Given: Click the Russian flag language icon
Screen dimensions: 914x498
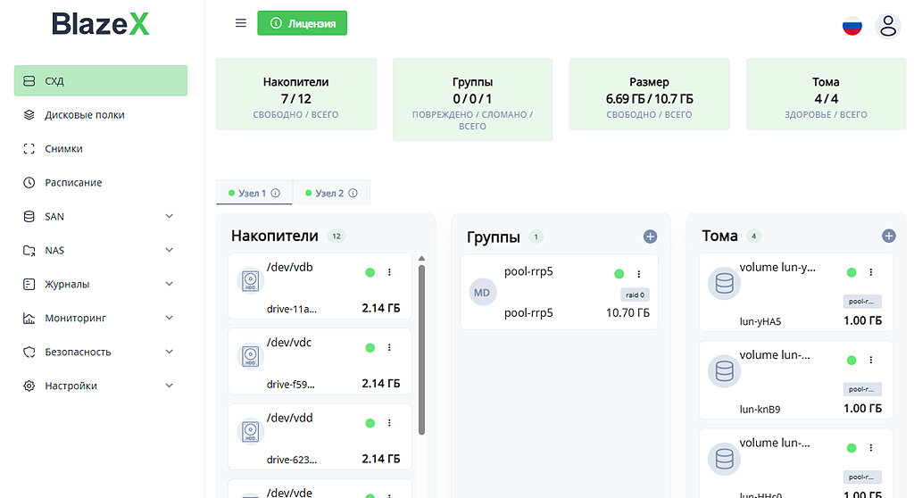Looking at the screenshot, I should 852,26.
